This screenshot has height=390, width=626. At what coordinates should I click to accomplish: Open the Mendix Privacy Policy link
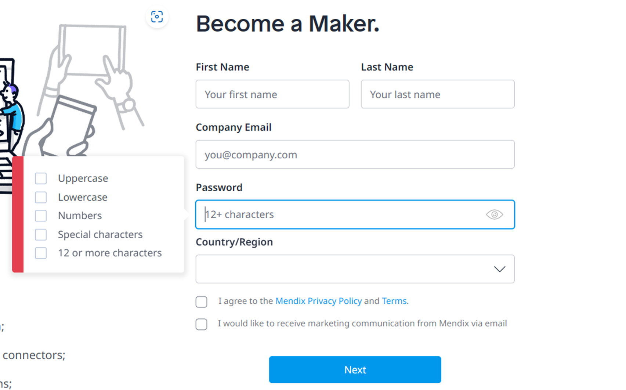pos(318,301)
